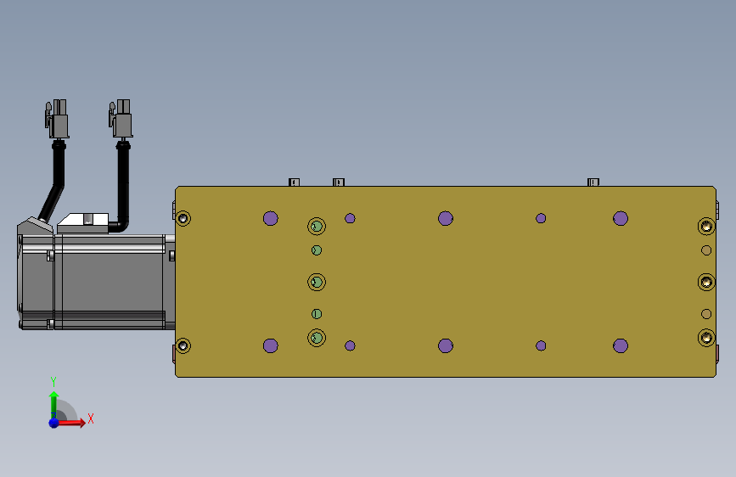Select the white connector block on top of the motor
The height and width of the screenshot is (477, 736).
82,223
